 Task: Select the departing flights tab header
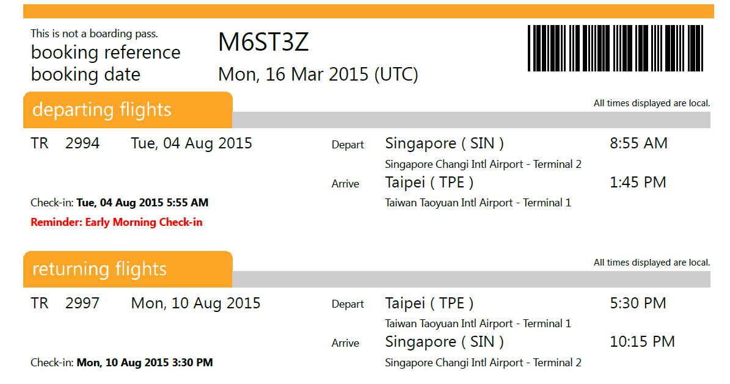click(x=128, y=110)
